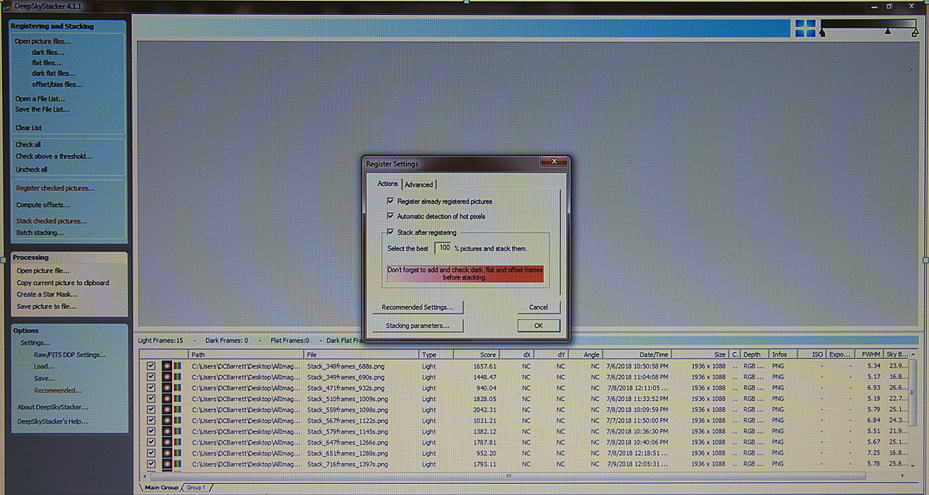Image resolution: width=929 pixels, height=495 pixels.
Task: Click Uncheck all in sidebar
Action: coord(32,169)
